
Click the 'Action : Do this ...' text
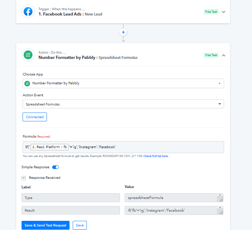52,53
